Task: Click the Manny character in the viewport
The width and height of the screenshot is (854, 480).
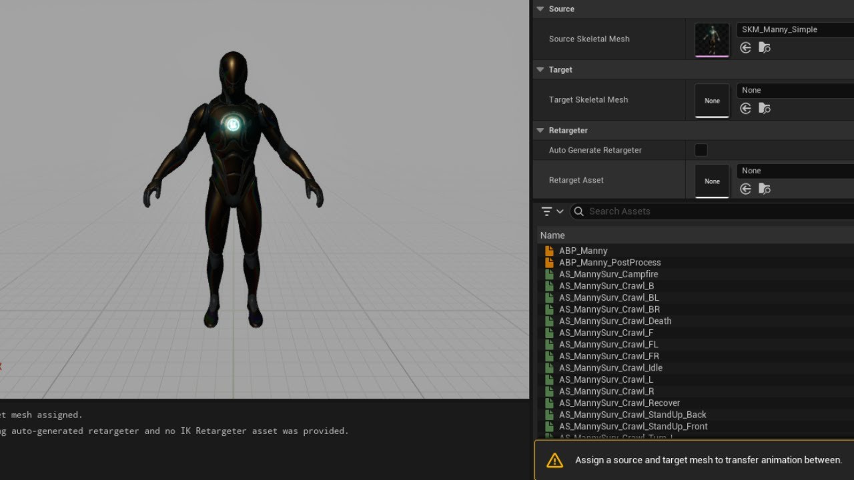Action: coord(233,190)
